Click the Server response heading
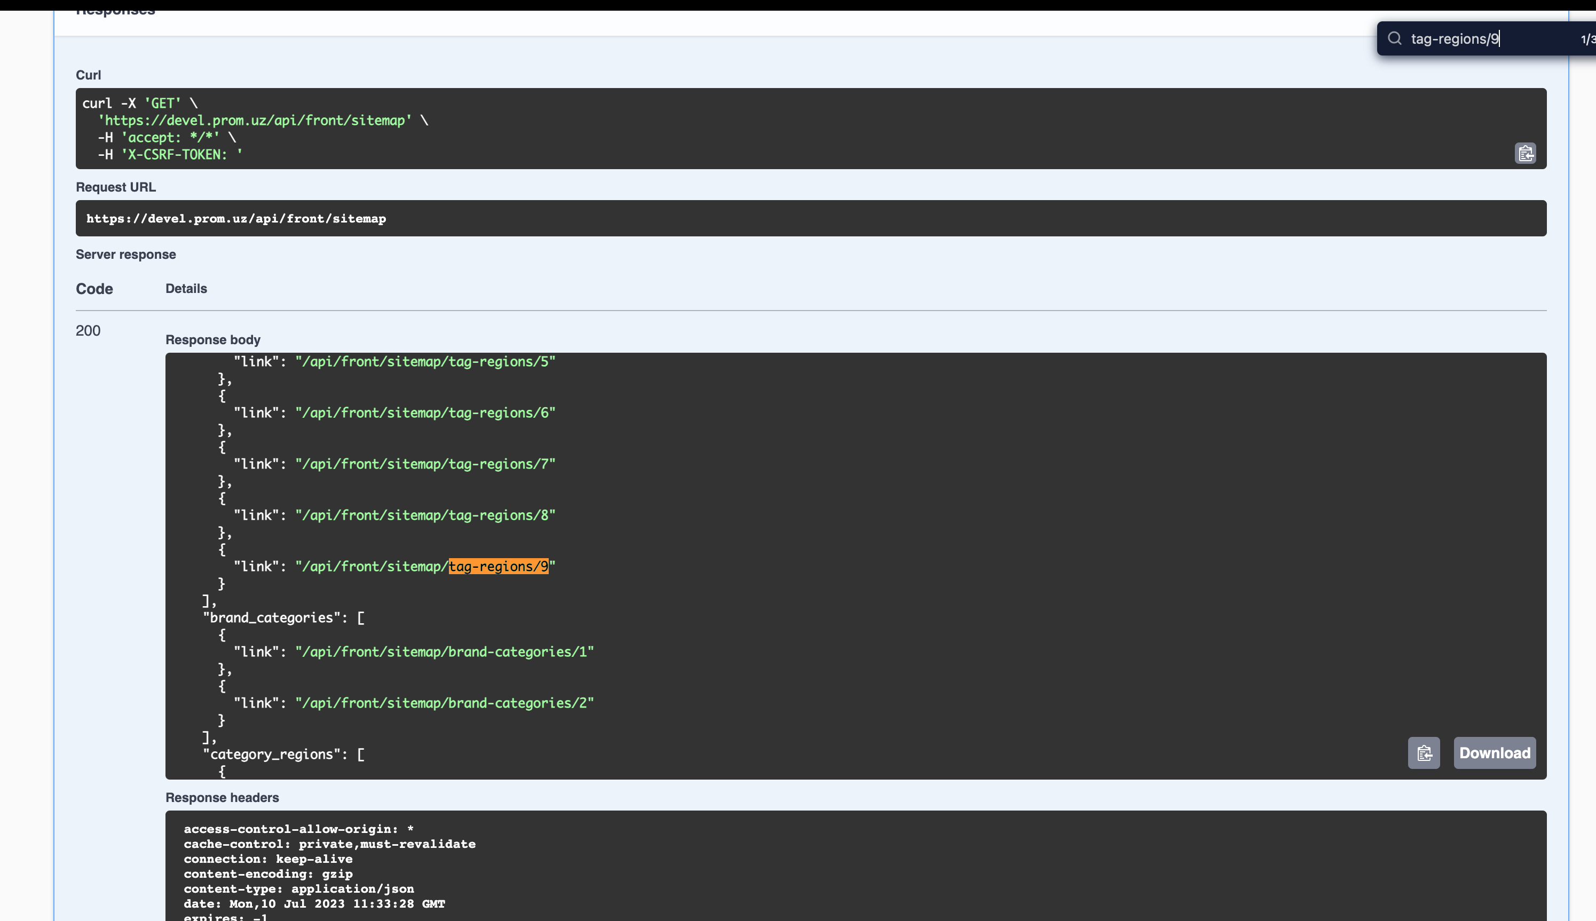 126,255
